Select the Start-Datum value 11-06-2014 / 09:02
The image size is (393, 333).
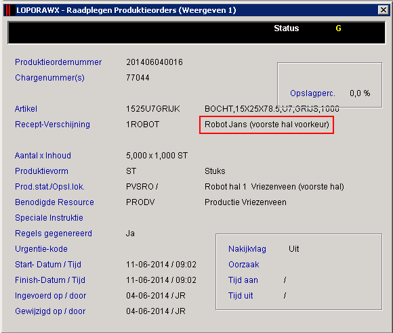[161, 265]
